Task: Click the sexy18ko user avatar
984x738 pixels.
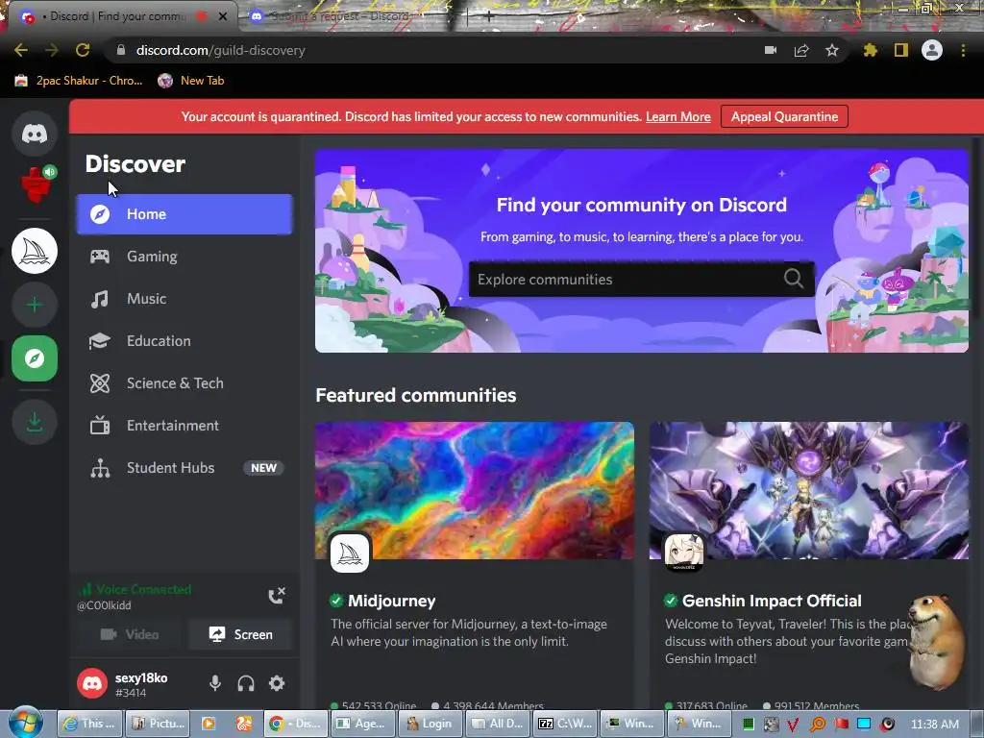Action: (x=92, y=683)
